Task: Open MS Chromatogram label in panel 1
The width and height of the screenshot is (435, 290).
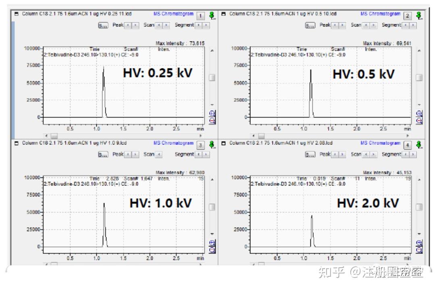Action: coord(173,14)
